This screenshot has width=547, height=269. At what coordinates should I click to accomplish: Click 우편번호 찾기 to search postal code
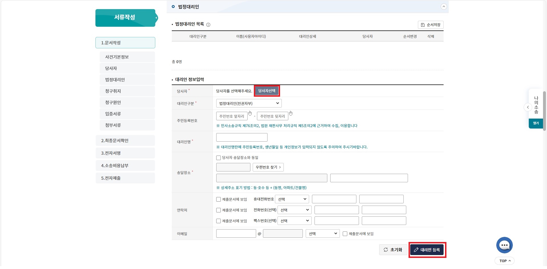tap(268, 167)
